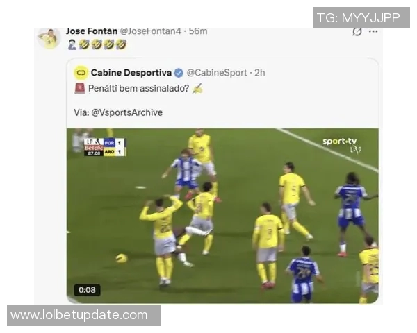Click the POR ARO scoreboard overlay
The image size is (417, 333).
105,147
